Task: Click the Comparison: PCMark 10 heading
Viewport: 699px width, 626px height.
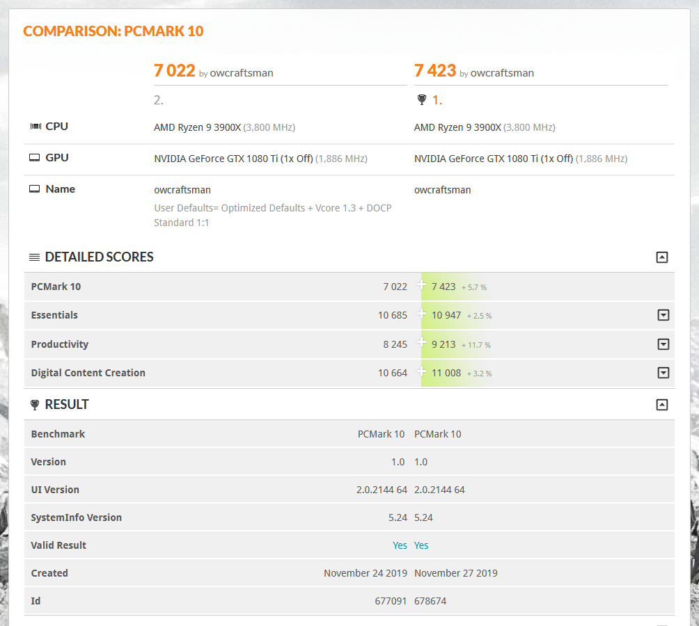Action: (113, 31)
